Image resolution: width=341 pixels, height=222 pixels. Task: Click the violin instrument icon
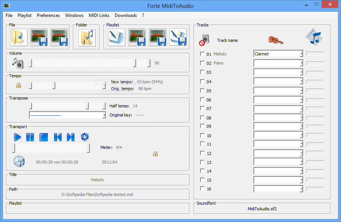pyautogui.click(x=276, y=40)
